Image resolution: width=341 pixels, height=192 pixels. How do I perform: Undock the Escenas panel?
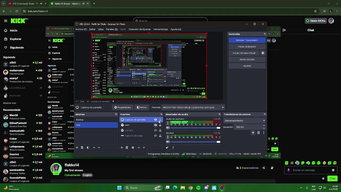tap(116, 114)
